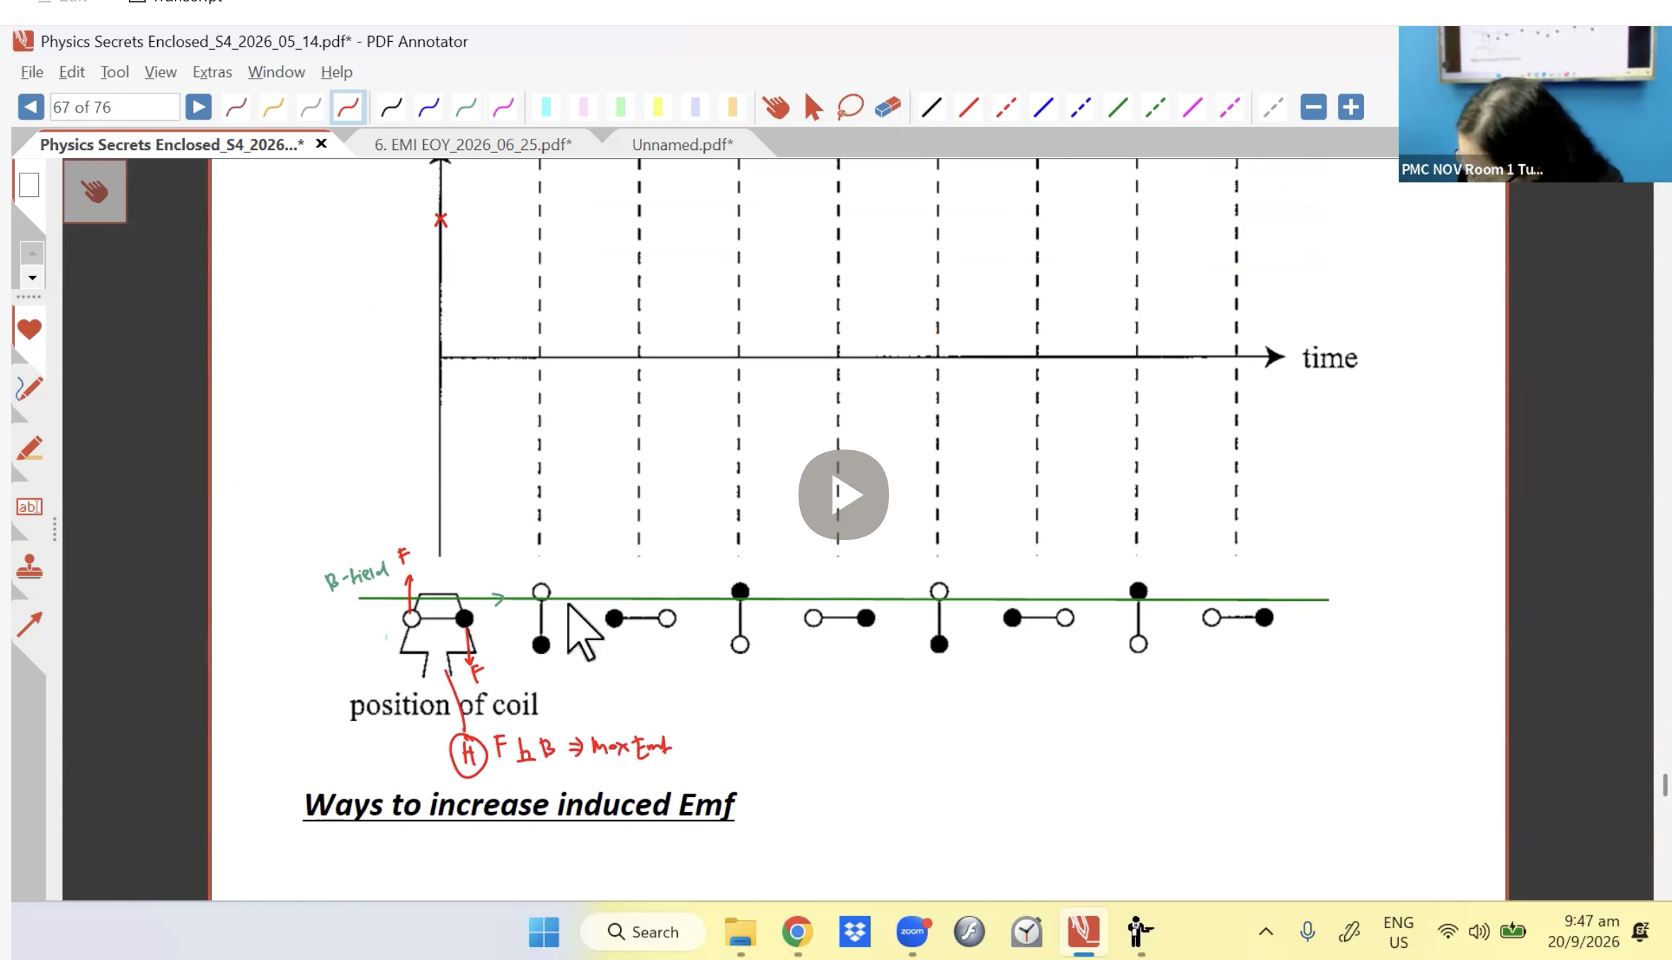Select the green pen preset
Screen dimensions: 1672x960
(466, 107)
